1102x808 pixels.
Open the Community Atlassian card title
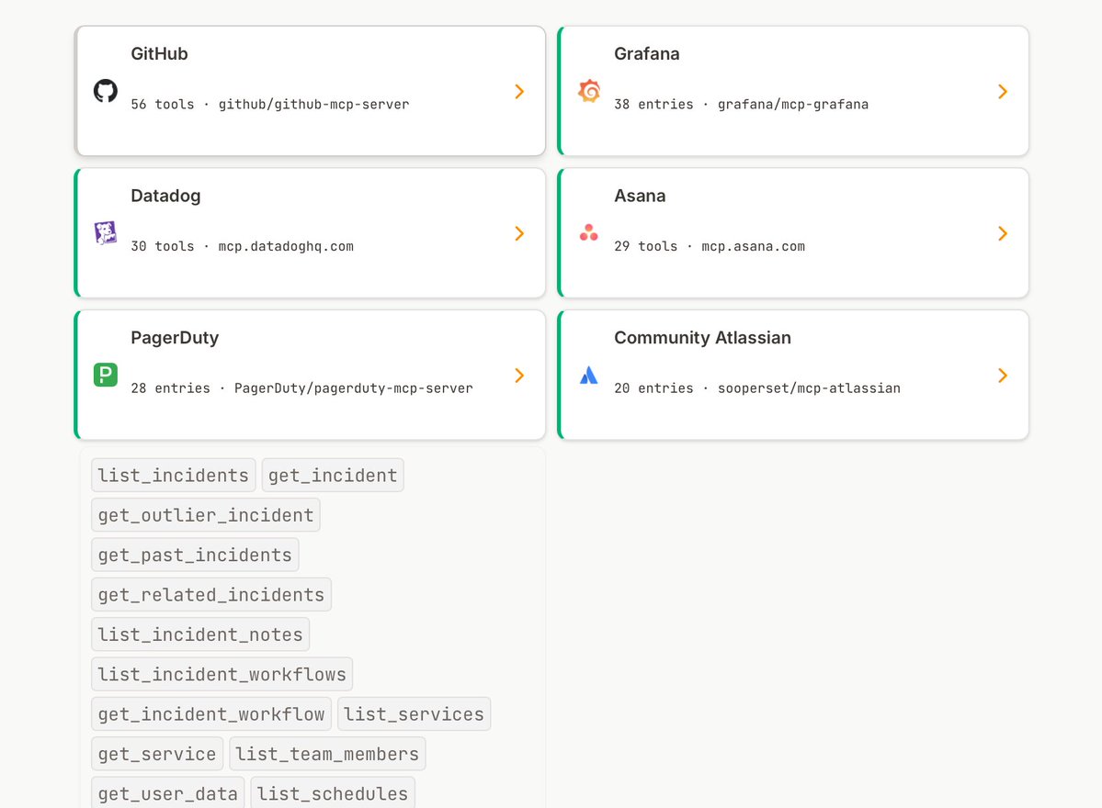click(x=703, y=338)
